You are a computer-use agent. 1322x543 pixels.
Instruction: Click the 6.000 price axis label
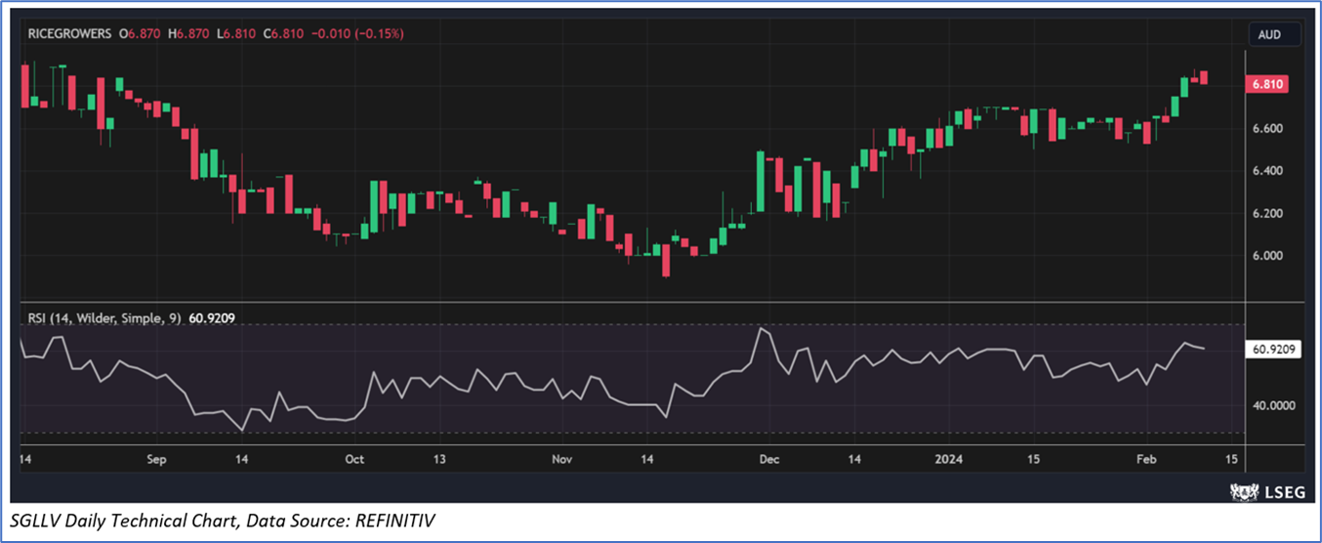tap(1267, 256)
